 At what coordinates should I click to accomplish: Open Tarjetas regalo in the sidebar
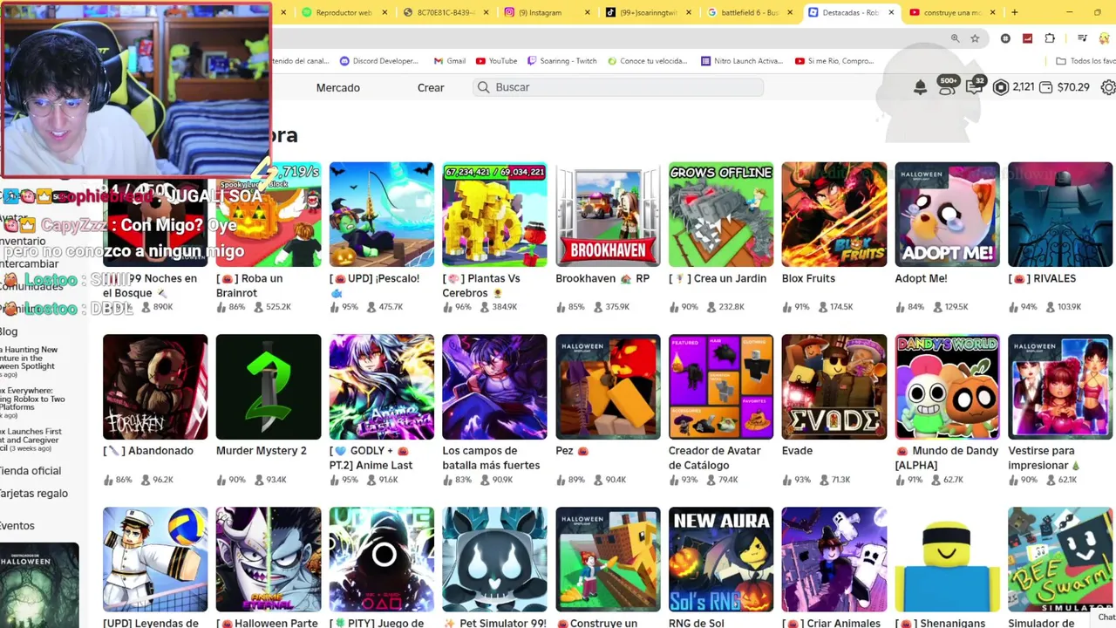[x=34, y=494]
